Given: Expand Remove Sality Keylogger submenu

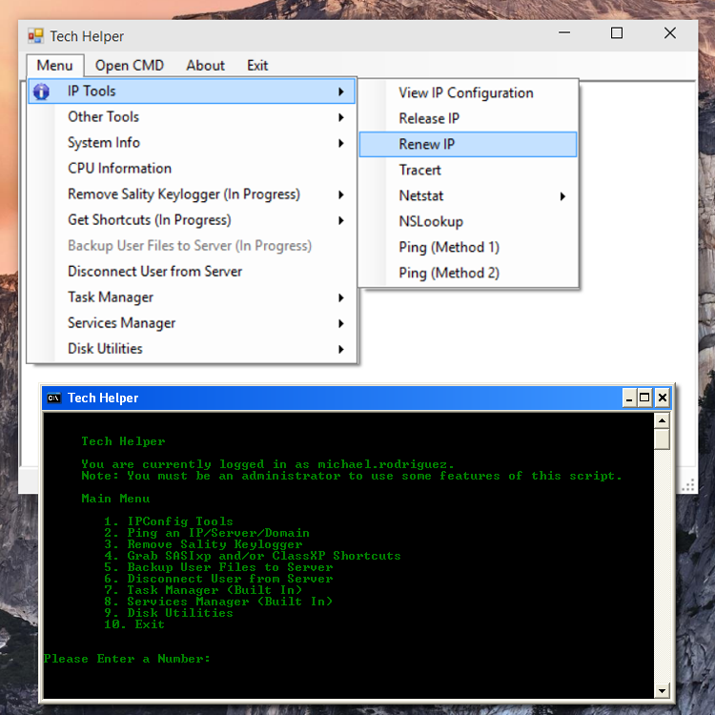Looking at the screenshot, I should [192, 194].
